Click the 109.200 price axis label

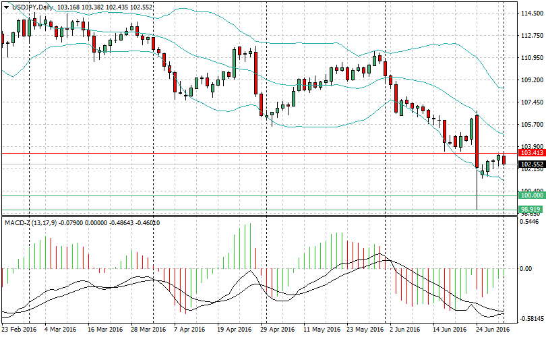(x=532, y=80)
